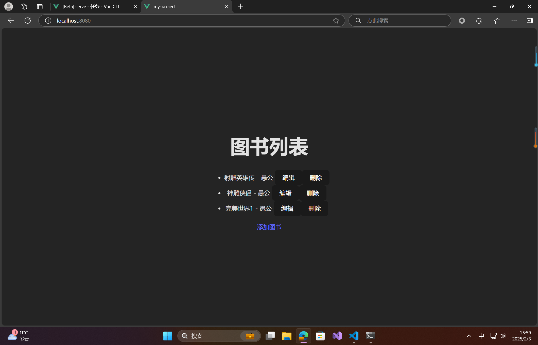Open the browser Extensions panel
538x345 pixels.
pos(478,21)
